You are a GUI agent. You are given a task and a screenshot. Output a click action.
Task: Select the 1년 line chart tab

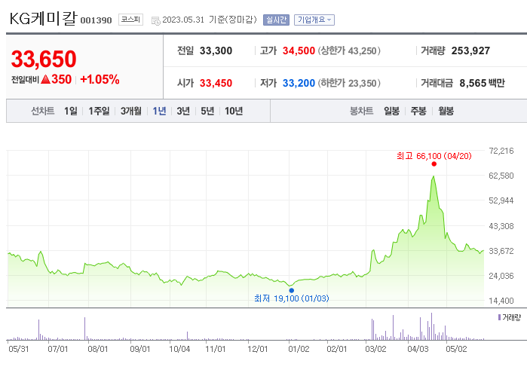tap(159, 111)
